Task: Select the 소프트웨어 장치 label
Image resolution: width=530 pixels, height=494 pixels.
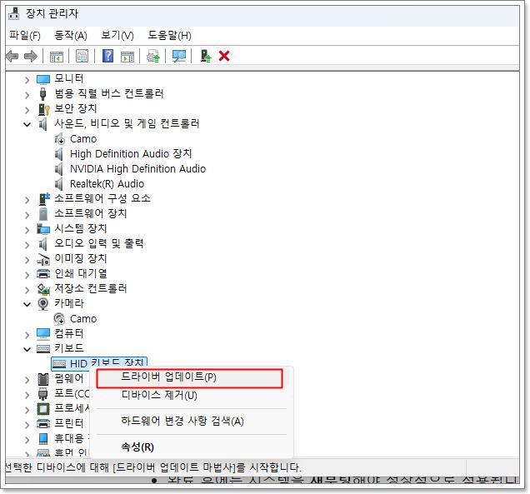Action: click(91, 213)
